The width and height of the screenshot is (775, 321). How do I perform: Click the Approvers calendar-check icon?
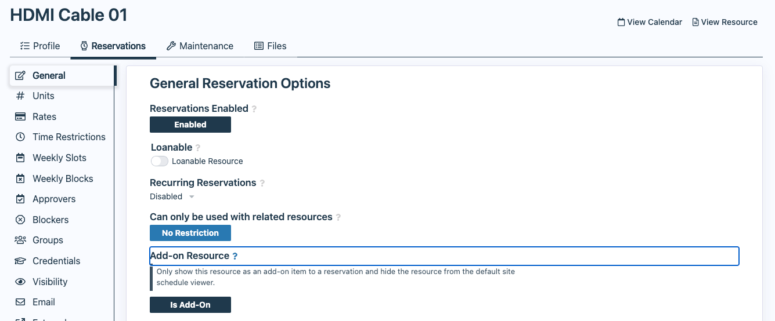(x=20, y=199)
